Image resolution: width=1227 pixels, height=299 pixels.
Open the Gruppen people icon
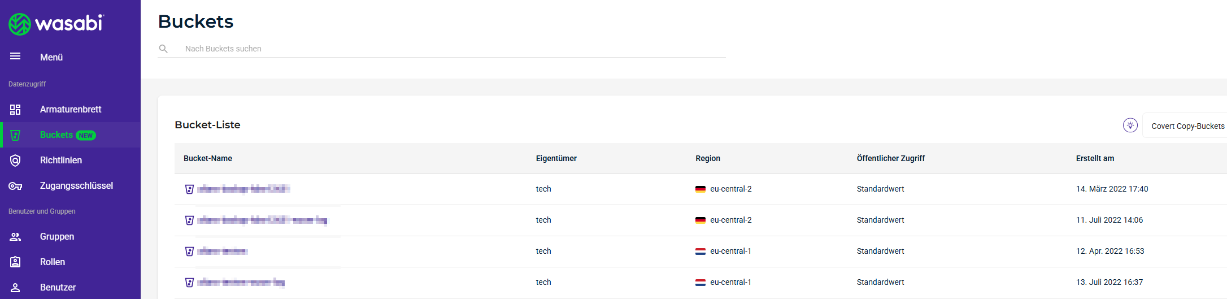pos(15,237)
